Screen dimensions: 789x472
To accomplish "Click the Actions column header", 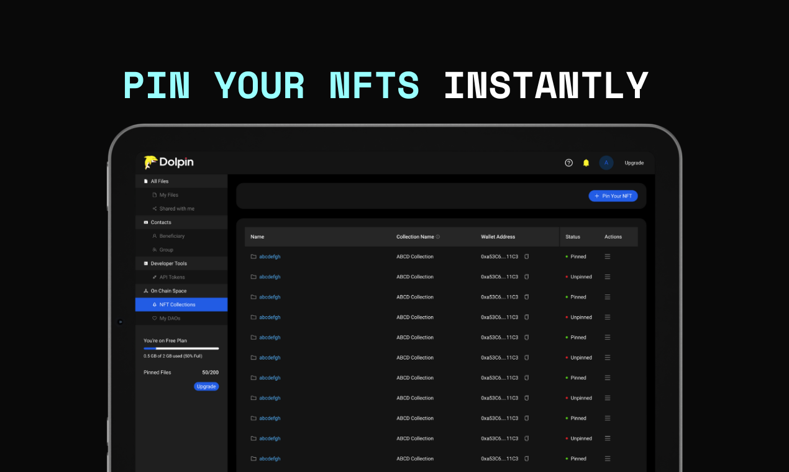I will click(613, 237).
